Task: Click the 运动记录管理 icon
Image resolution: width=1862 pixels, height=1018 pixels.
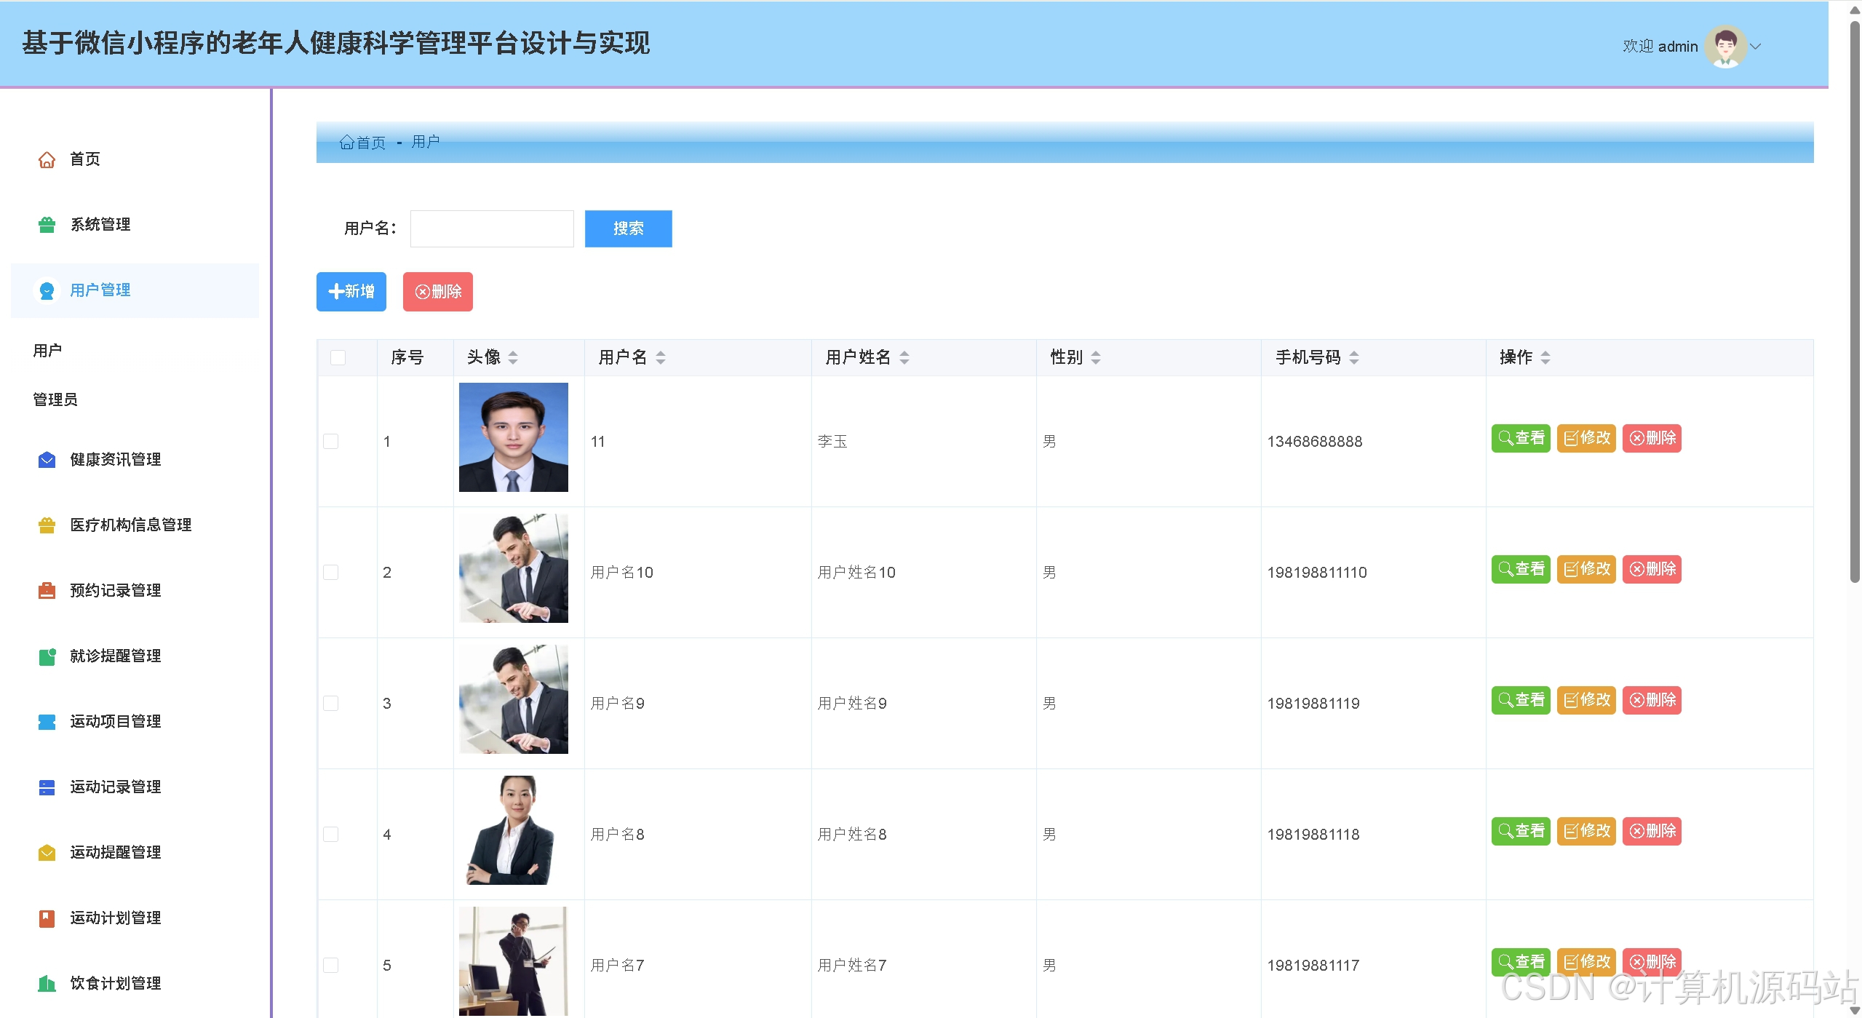Action: coord(47,787)
